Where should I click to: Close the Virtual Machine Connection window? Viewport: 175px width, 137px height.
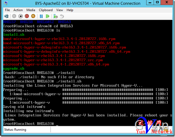point(167,2)
